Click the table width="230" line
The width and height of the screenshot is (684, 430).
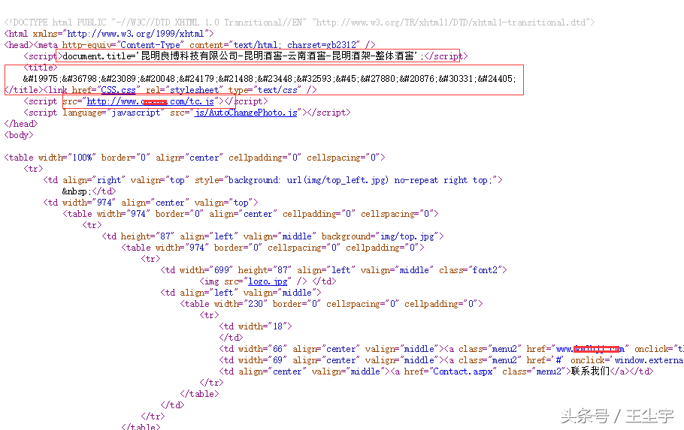pos(331,304)
